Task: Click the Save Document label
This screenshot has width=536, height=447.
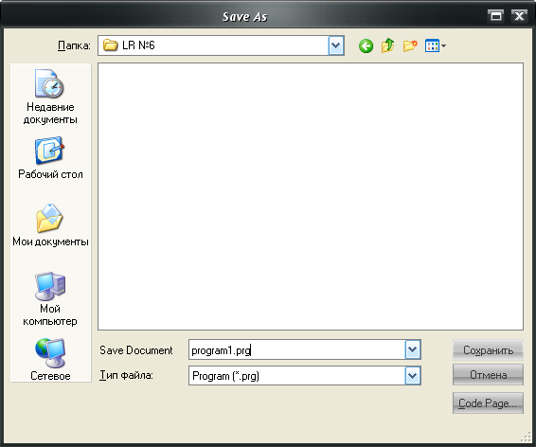Action: [x=136, y=350]
